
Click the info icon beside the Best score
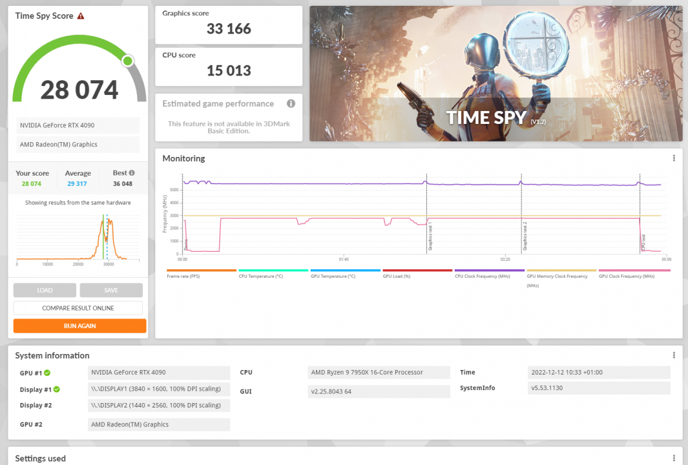click(x=131, y=172)
